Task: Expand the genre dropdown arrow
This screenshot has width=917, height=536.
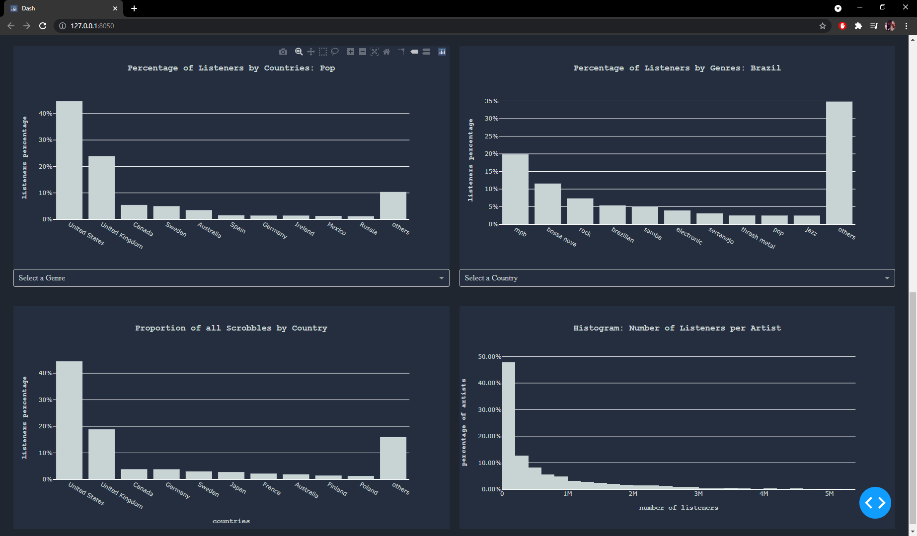Action: [441, 278]
